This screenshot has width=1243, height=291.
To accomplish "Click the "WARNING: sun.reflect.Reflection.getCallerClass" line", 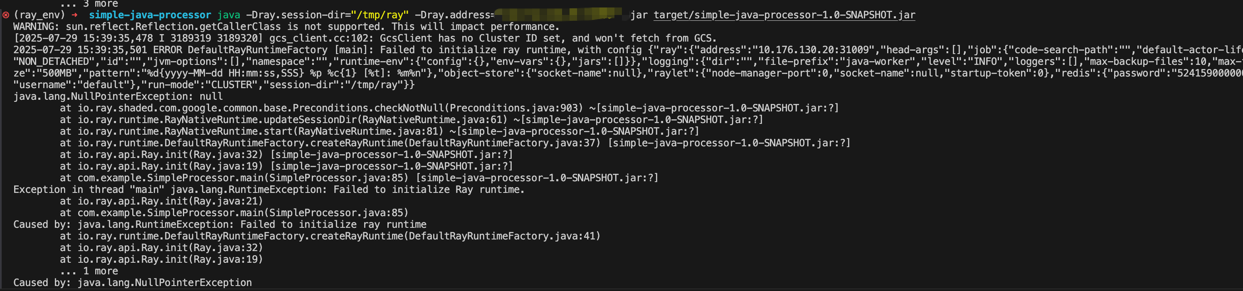I will click(x=286, y=27).
